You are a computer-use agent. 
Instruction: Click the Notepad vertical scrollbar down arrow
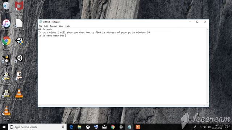click(207, 103)
